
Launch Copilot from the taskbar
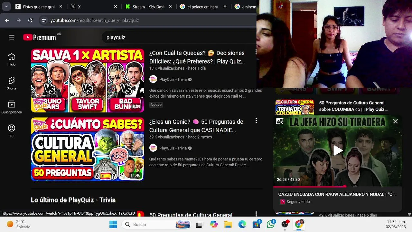214,224
